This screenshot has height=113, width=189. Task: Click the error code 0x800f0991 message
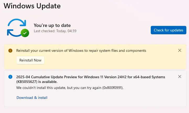(x=70, y=88)
